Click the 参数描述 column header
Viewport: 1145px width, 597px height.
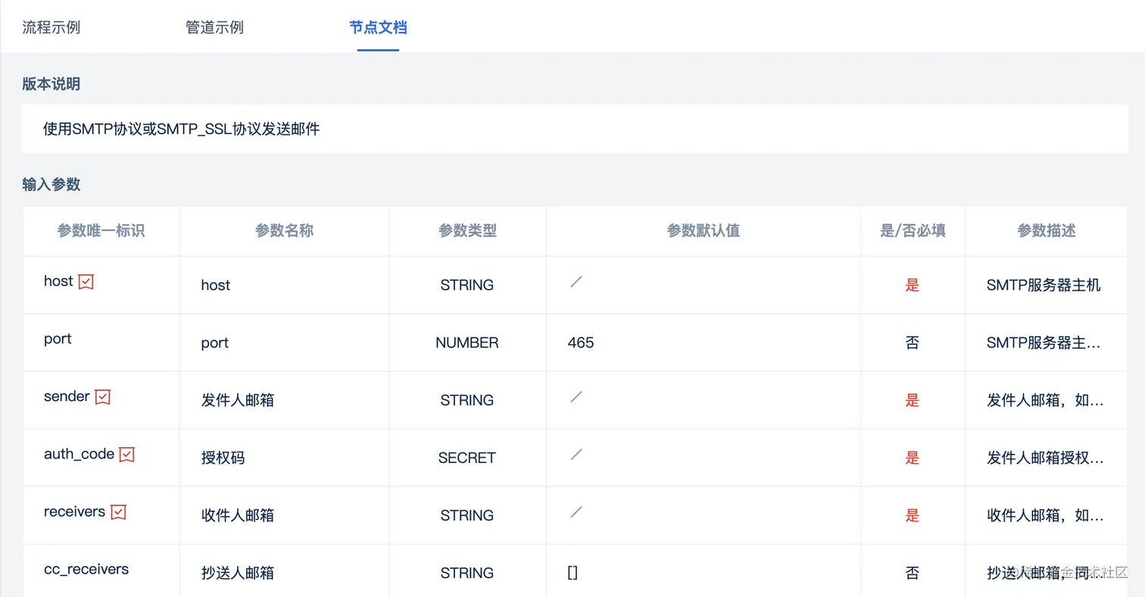(x=1047, y=231)
